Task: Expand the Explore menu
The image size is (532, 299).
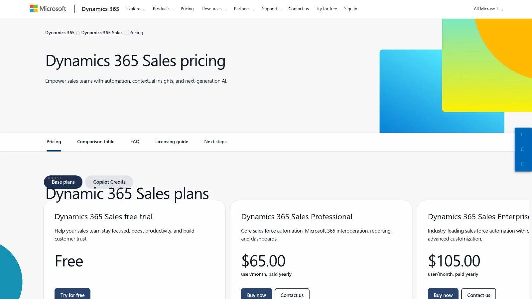Action: (135, 9)
